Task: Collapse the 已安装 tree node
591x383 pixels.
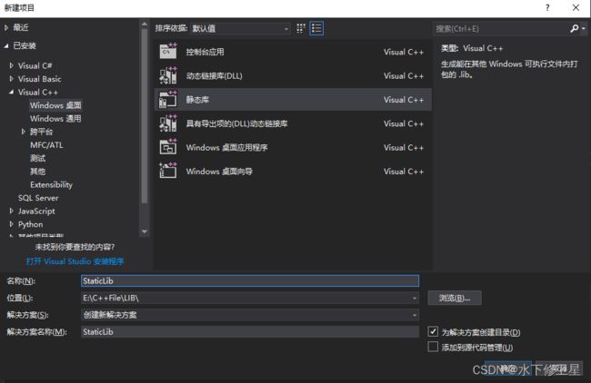Action: (6, 45)
